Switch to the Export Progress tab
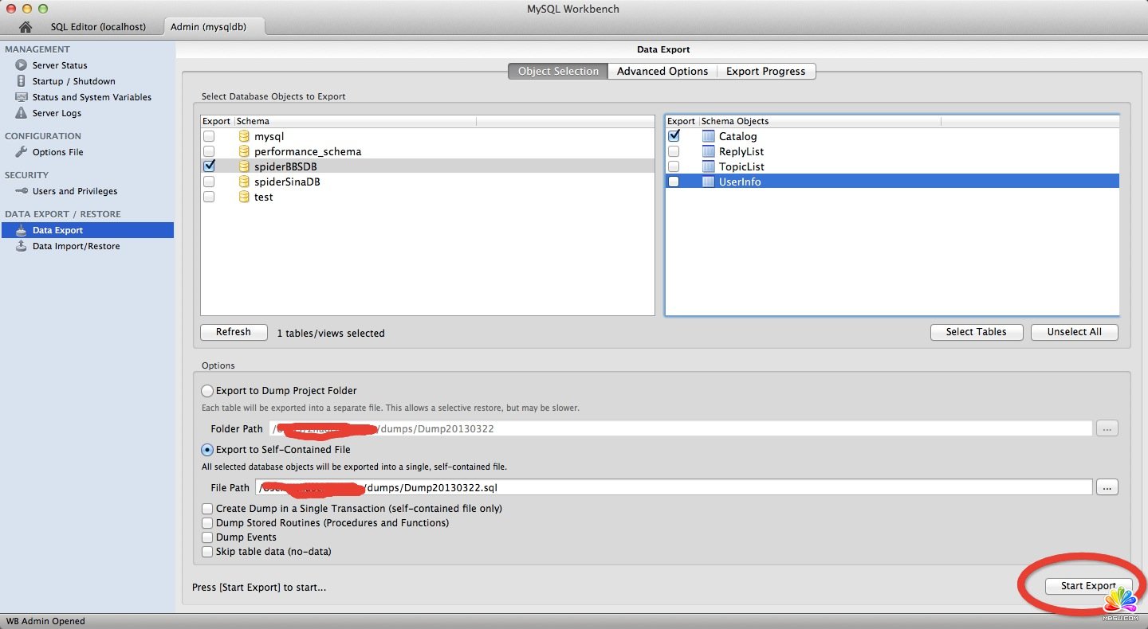 pyautogui.click(x=765, y=71)
